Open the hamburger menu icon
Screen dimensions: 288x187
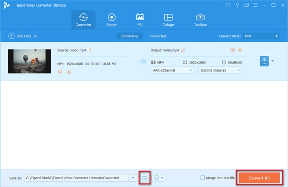click(x=255, y=5)
